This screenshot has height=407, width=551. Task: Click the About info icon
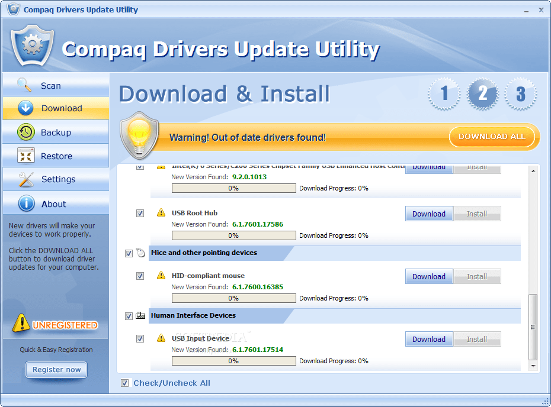click(26, 204)
